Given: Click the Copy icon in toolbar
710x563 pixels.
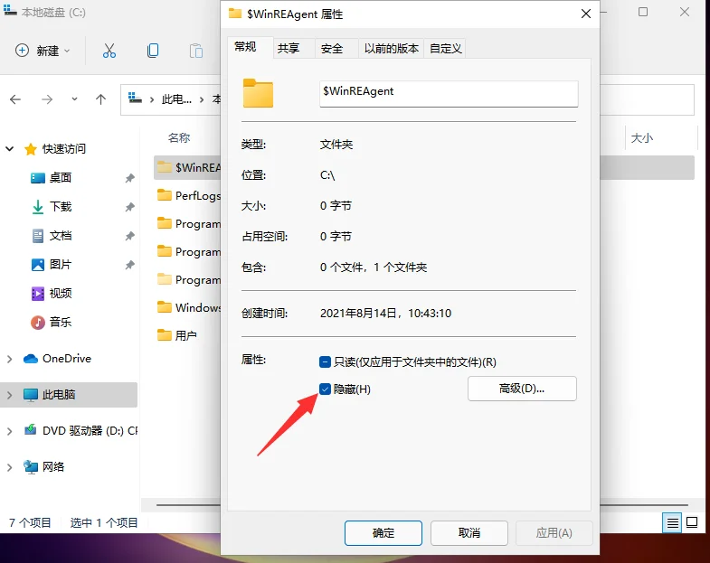Looking at the screenshot, I should (153, 51).
